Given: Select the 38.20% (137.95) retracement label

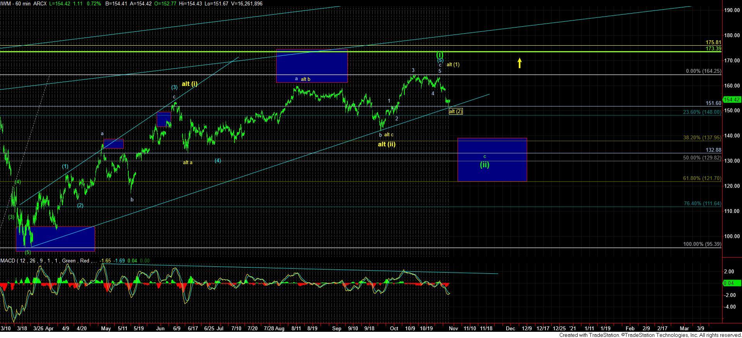Looking at the screenshot, I should point(702,138).
